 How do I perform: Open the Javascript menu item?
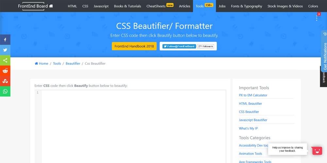101,6
